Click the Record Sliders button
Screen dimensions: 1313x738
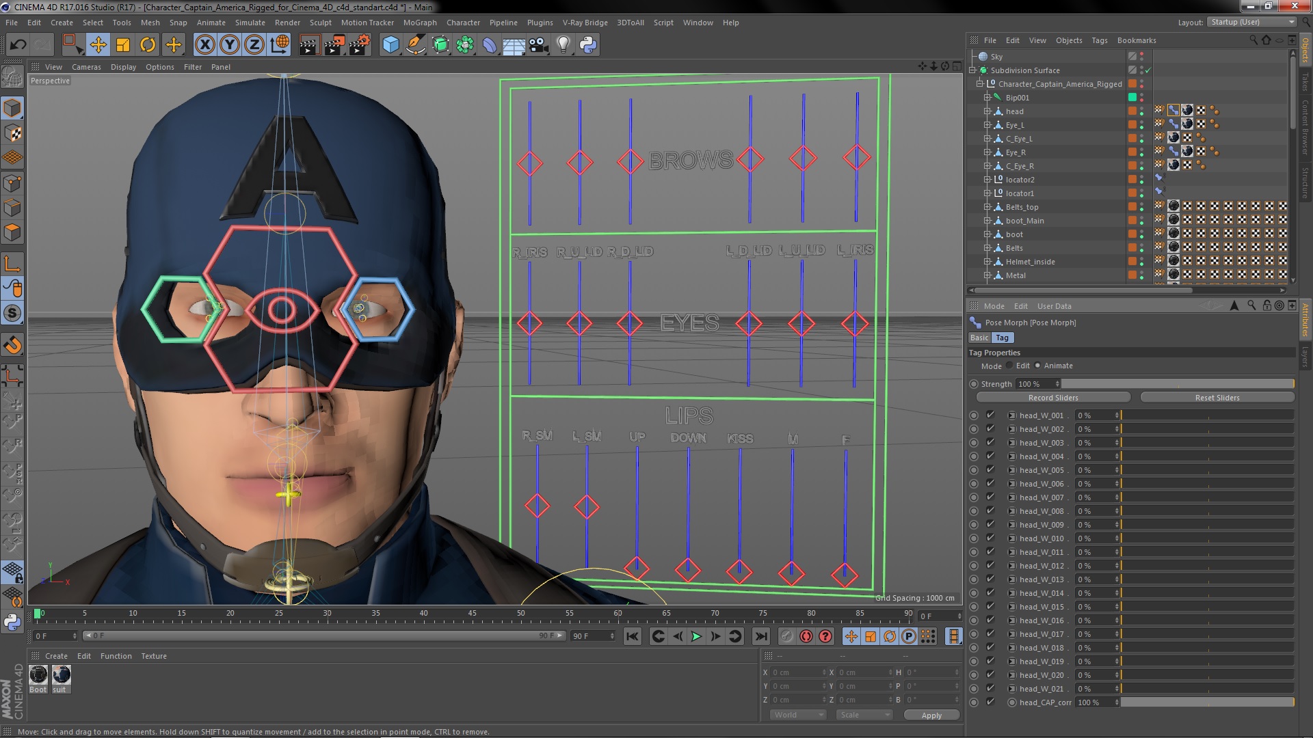[1053, 398]
